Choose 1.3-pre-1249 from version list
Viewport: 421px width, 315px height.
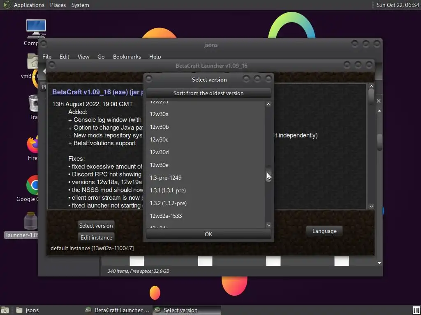click(x=206, y=178)
